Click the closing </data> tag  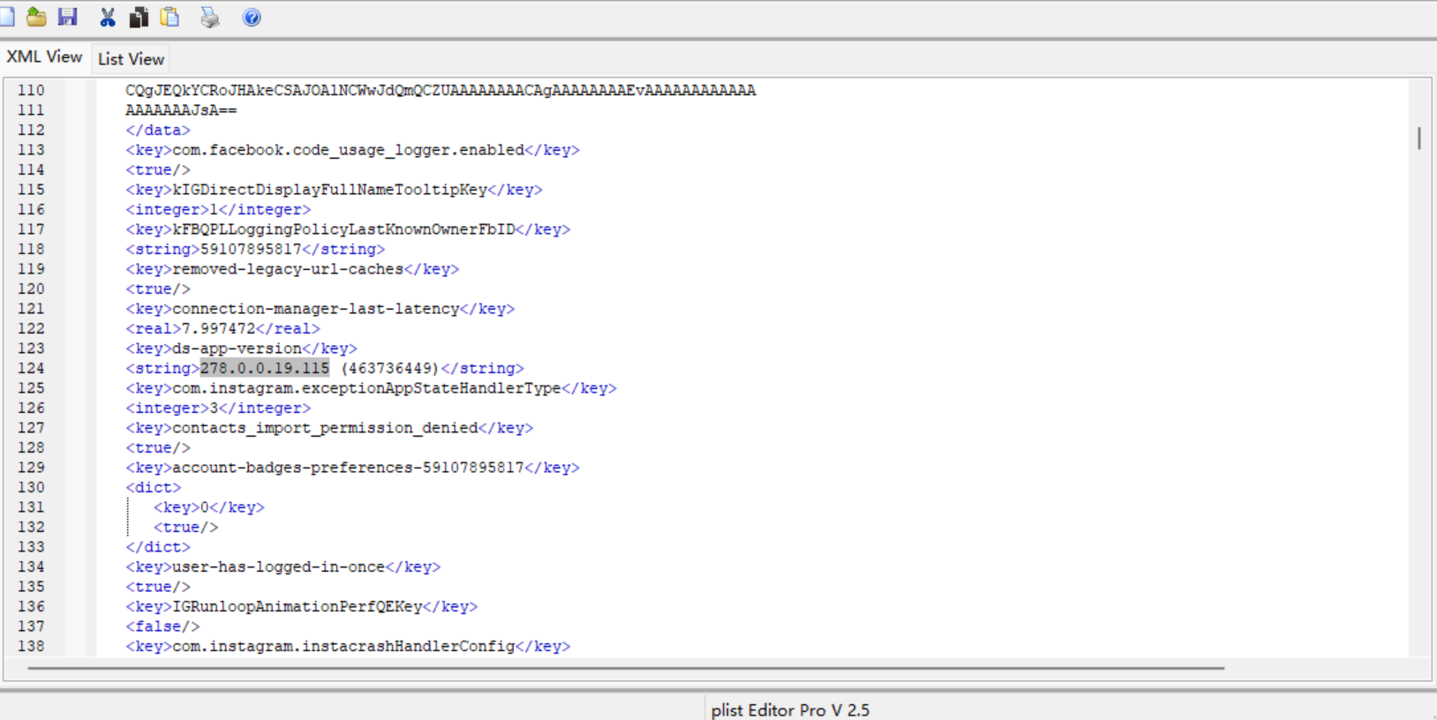pos(157,131)
